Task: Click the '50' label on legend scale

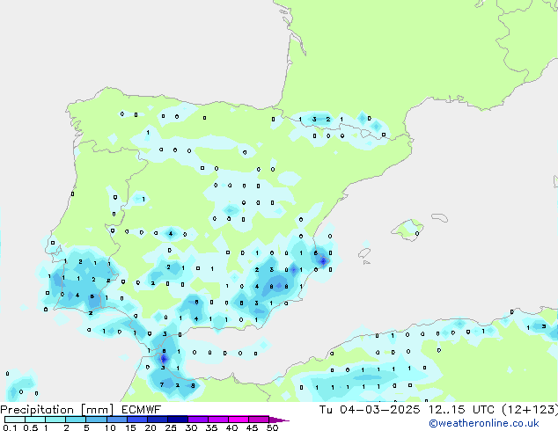Action: [272, 427]
